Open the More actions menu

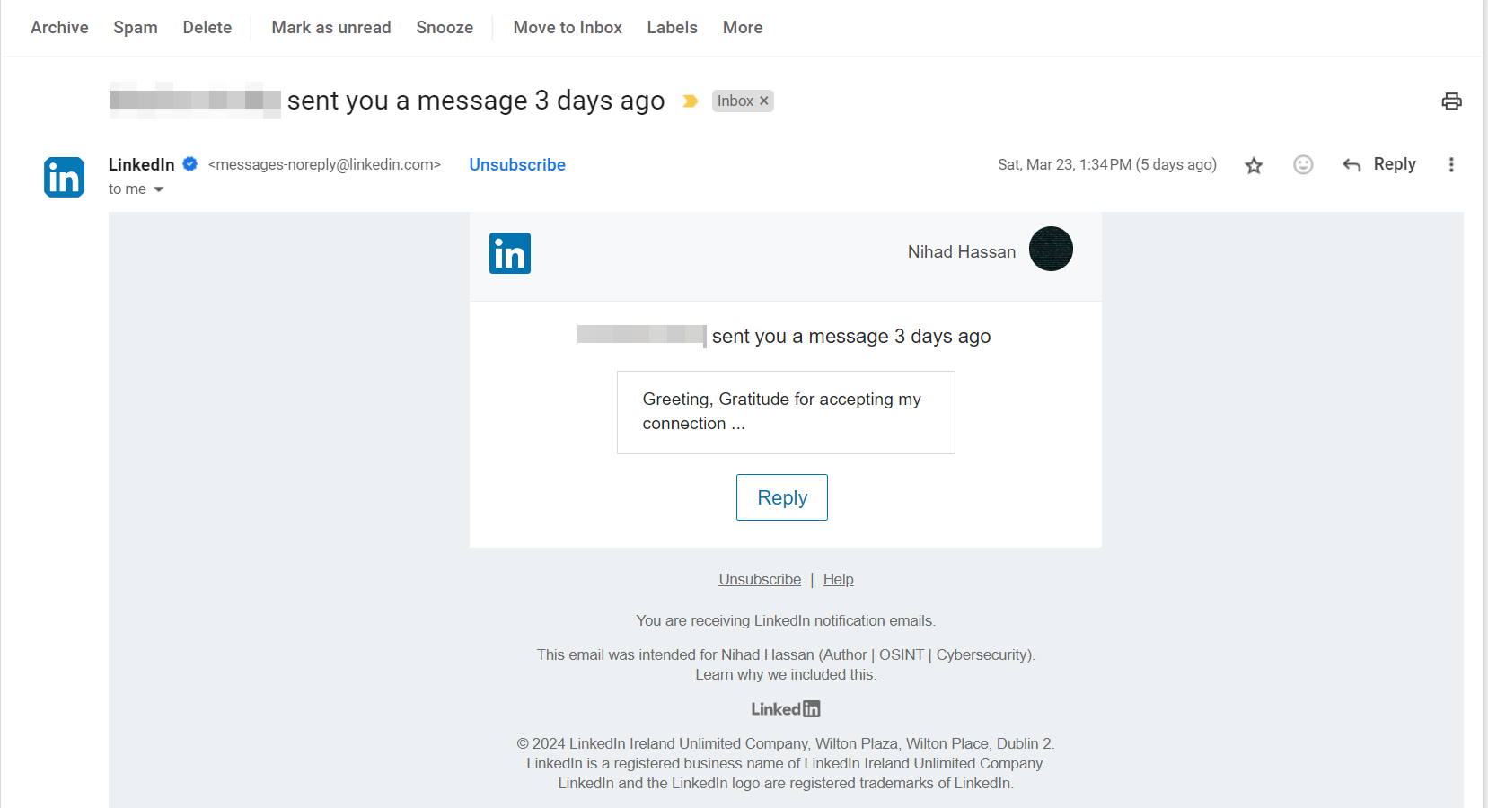(742, 27)
